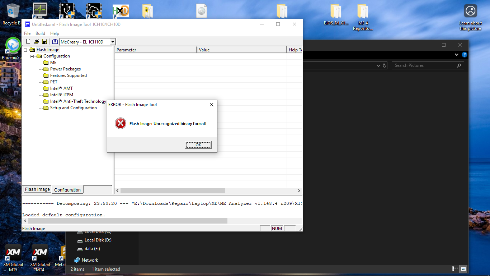The image size is (490, 276).
Task: Click the Flash Image Tool title icon
Action: [x=27, y=24]
